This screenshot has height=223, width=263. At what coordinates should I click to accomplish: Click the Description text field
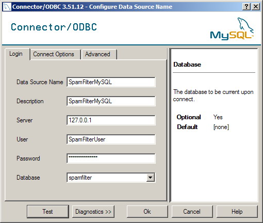click(111, 101)
